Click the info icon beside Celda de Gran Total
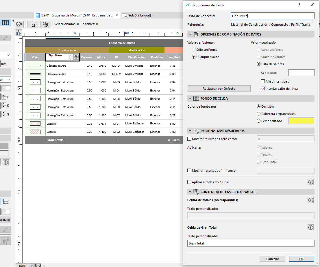The image size is (320, 267). pos(310,227)
